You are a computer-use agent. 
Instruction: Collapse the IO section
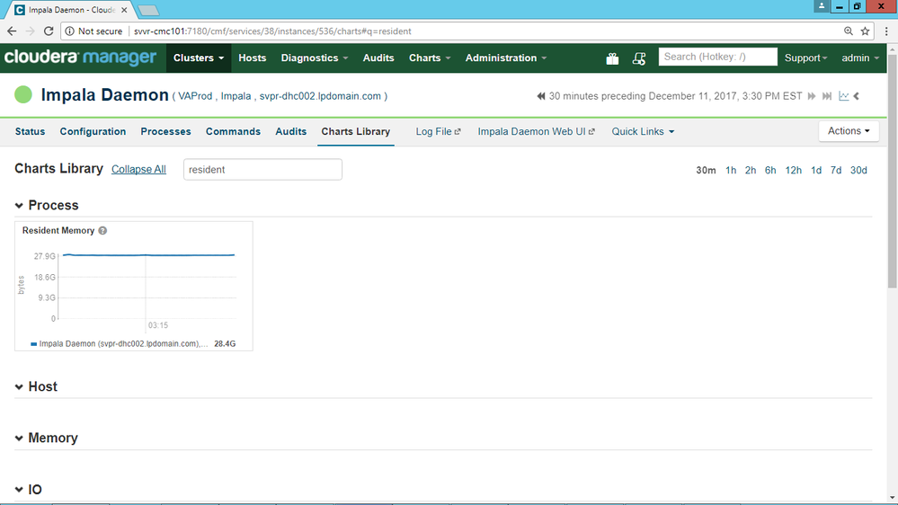pyautogui.click(x=19, y=490)
